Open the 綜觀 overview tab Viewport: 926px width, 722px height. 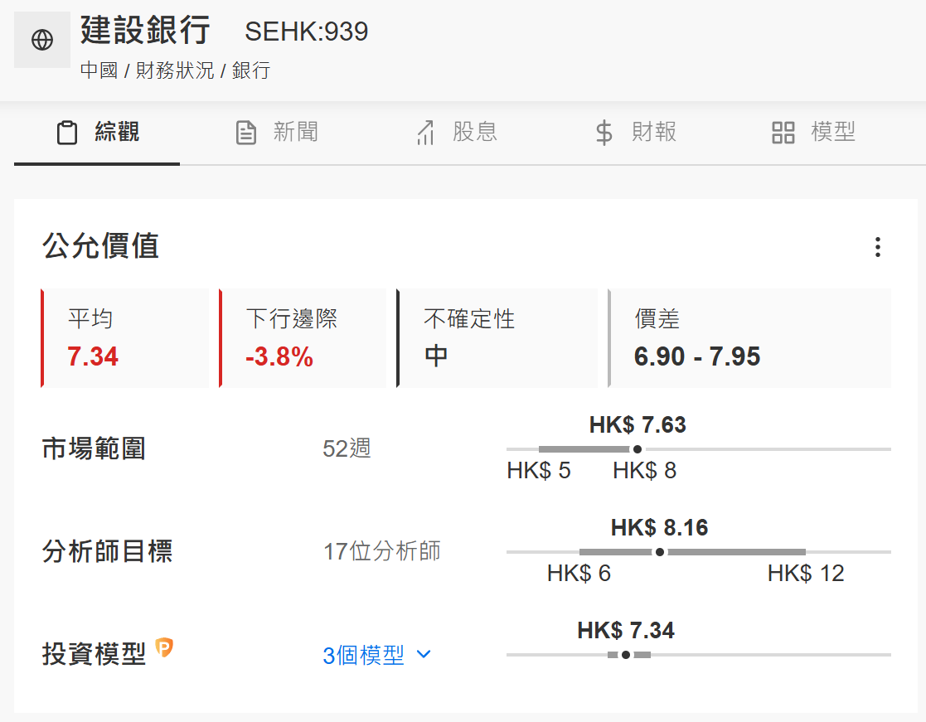98,133
